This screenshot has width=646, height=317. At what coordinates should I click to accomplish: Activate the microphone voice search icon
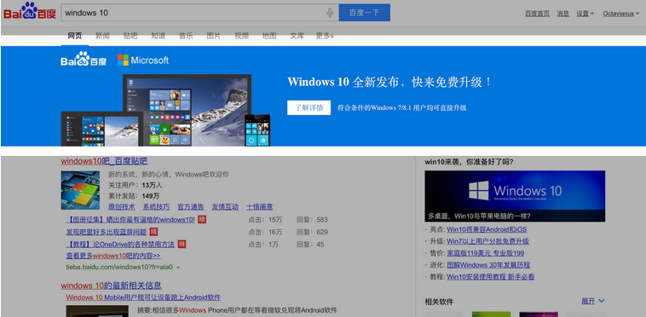pos(330,13)
